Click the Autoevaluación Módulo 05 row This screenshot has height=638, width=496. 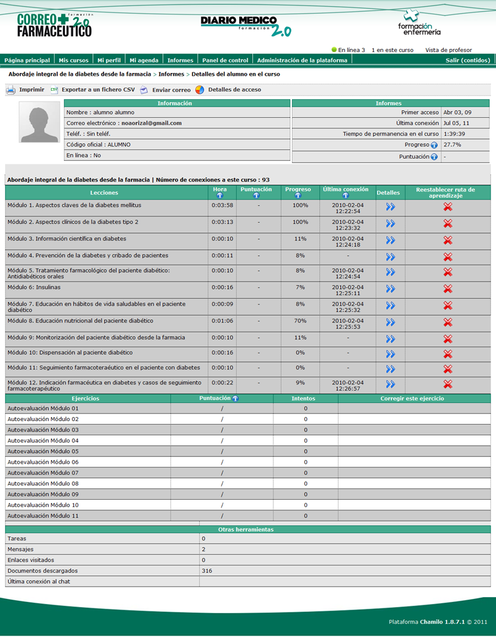[248, 451]
